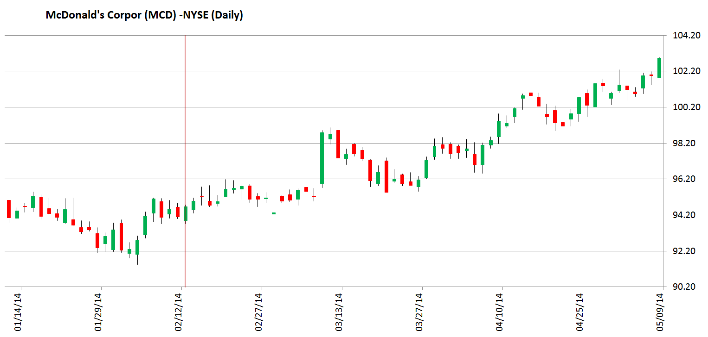This screenshot has height=337, width=708.
Task: Click the 04/25/14 date label
Action: pyautogui.click(x=580, y=312)
